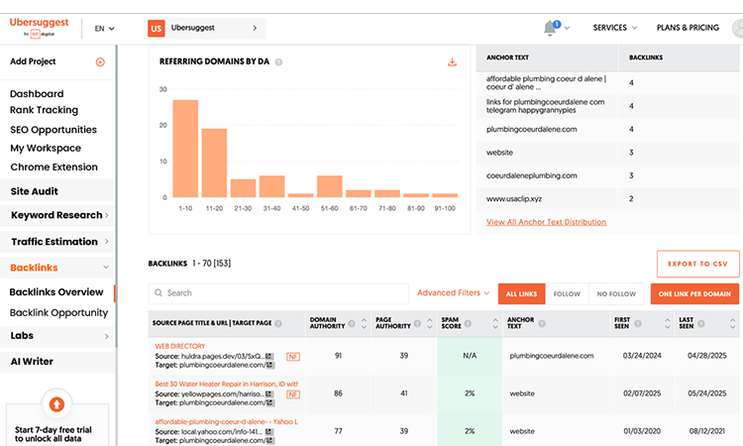Screen dimensions: 743x446
Task: Open Backlink Opportunity page
Action: point(58,313)
